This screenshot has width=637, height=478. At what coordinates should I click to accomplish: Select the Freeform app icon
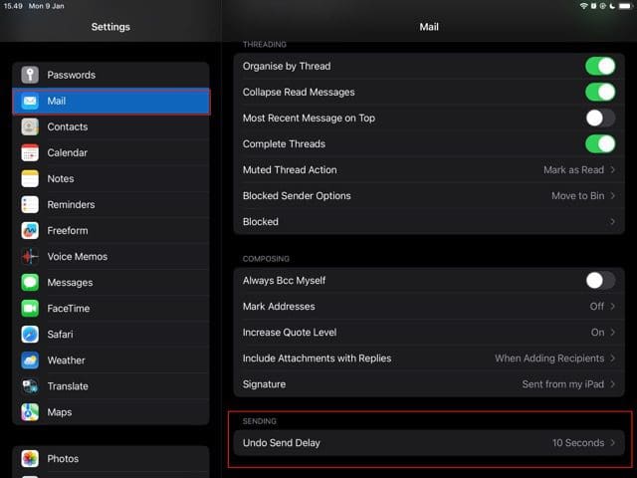pos(30,230)
